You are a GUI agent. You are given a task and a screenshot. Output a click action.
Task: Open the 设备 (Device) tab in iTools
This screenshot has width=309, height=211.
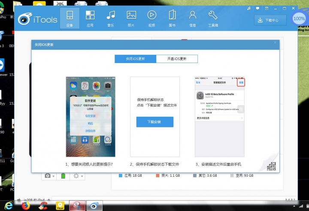coord(70,18)
